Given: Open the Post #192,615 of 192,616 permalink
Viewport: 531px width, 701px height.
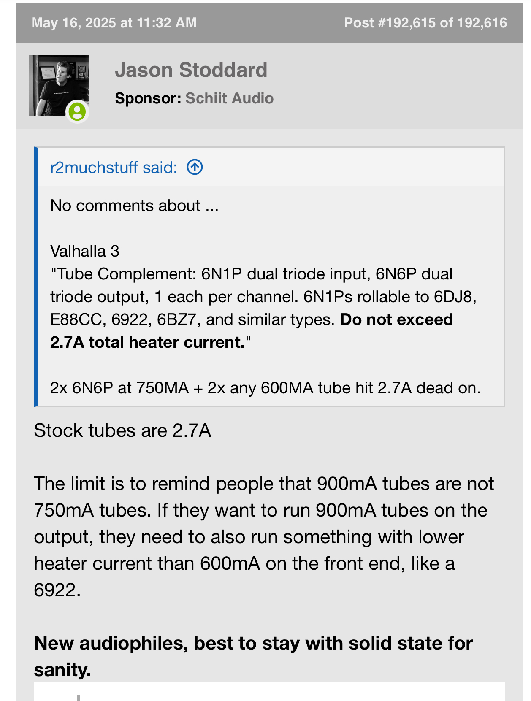Looking at the screenshot, I should [x=425, y=23].
